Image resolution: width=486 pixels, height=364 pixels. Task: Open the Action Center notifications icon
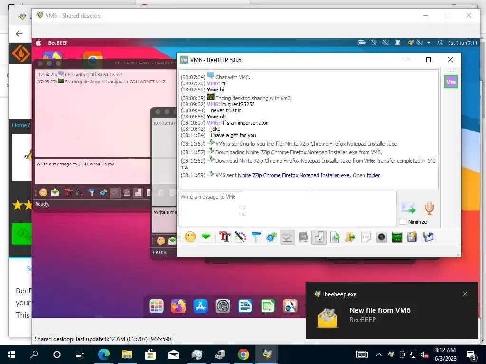point(471,355)
